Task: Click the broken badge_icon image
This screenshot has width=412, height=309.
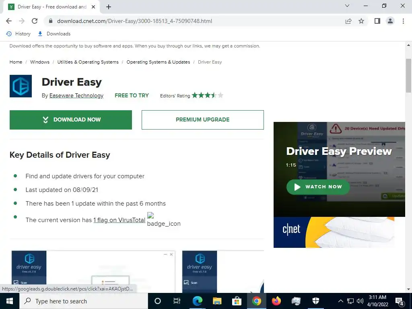Action: point(164,220)
